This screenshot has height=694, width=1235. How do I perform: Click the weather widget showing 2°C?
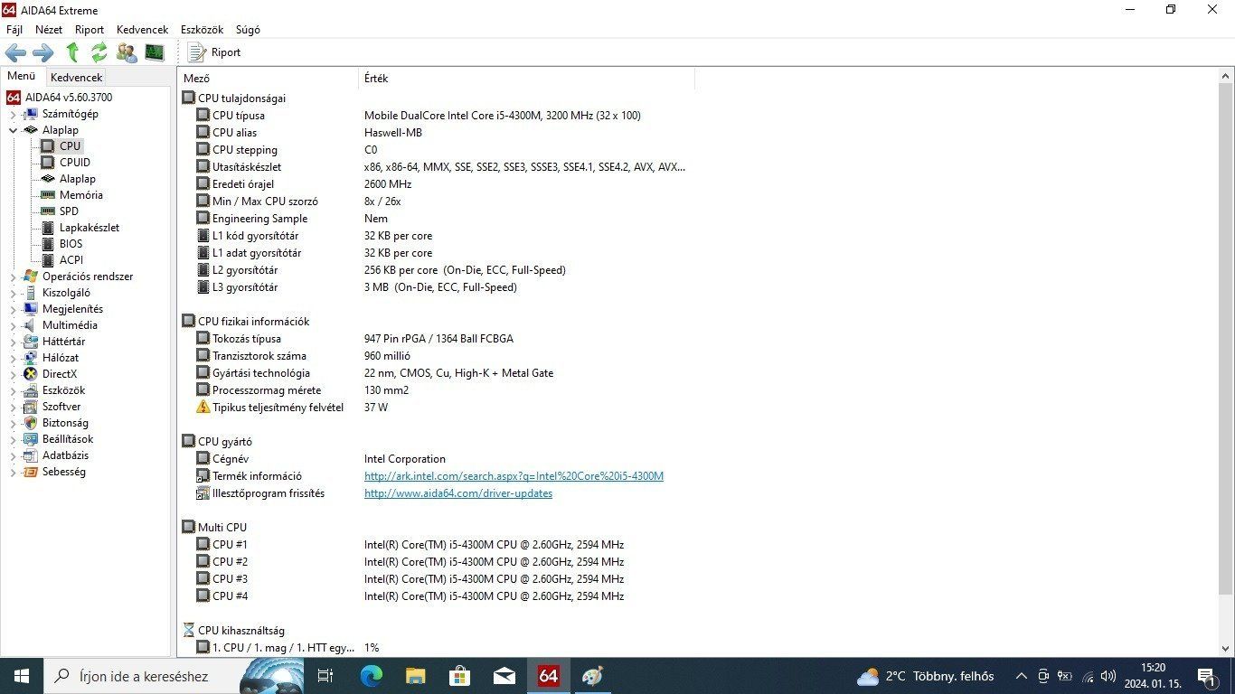pos(925,676)
